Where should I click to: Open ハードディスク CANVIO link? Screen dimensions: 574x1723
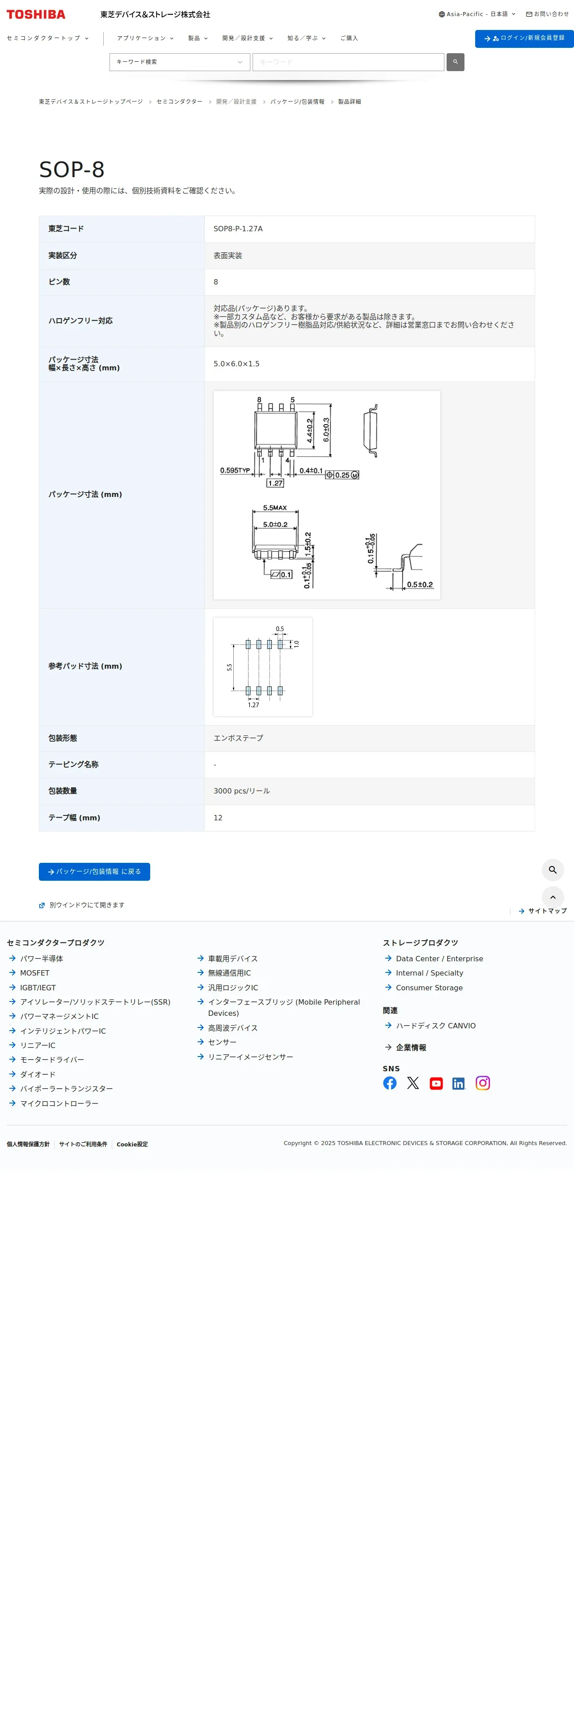click(x=436, y=1026)
